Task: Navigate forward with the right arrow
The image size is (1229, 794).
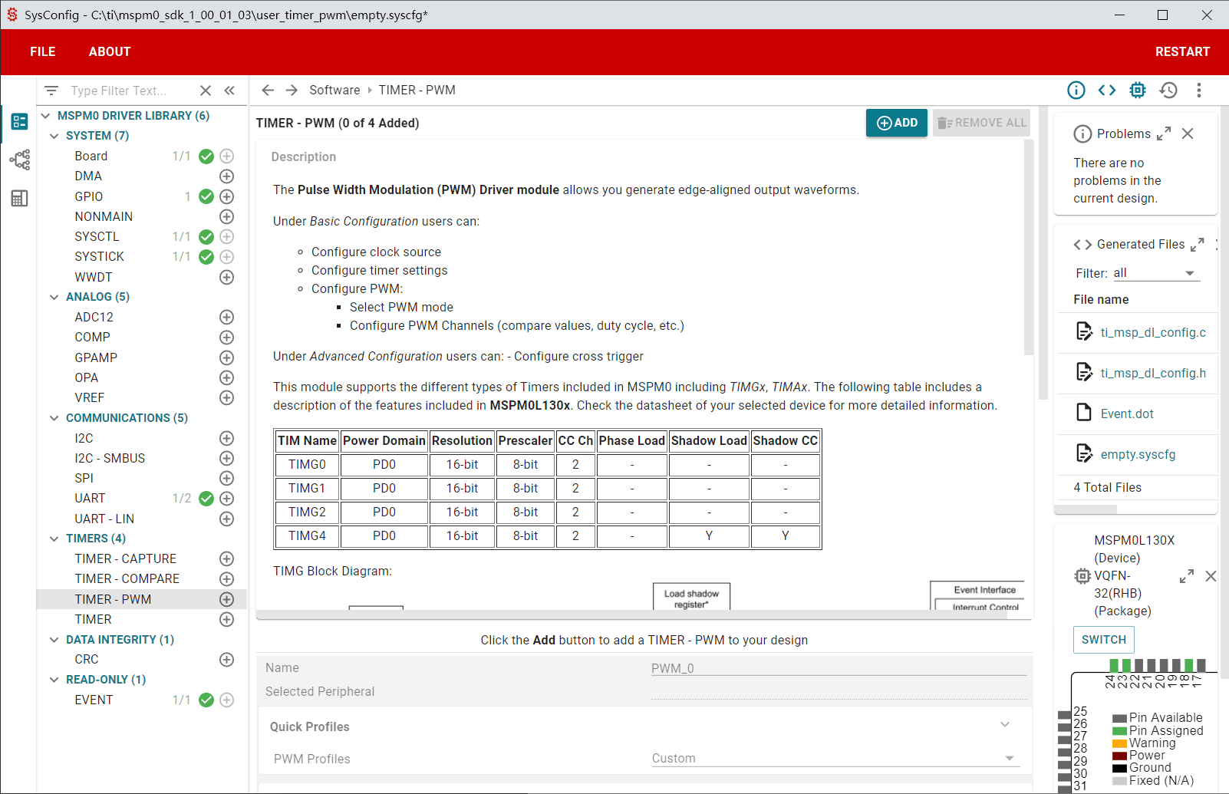Action: point(292,91)
